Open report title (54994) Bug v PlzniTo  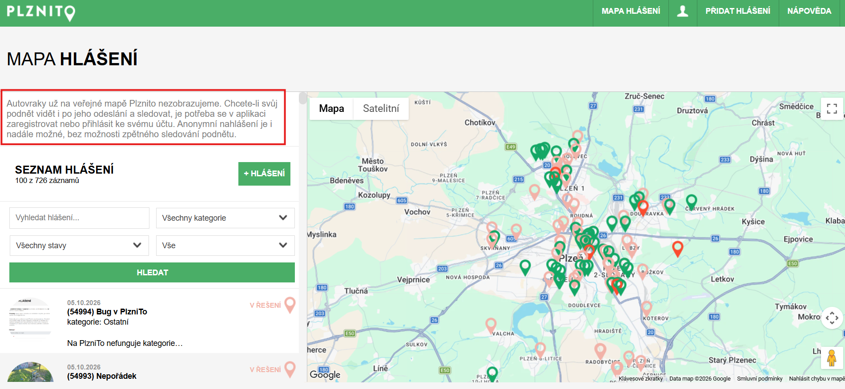coord(107,312)
